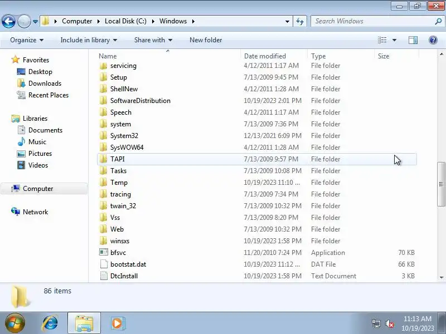Image resolution: width=446 pixels, height=334 pixels.
Task: Click the Change your view icon
Action: [x=382, y=40]
